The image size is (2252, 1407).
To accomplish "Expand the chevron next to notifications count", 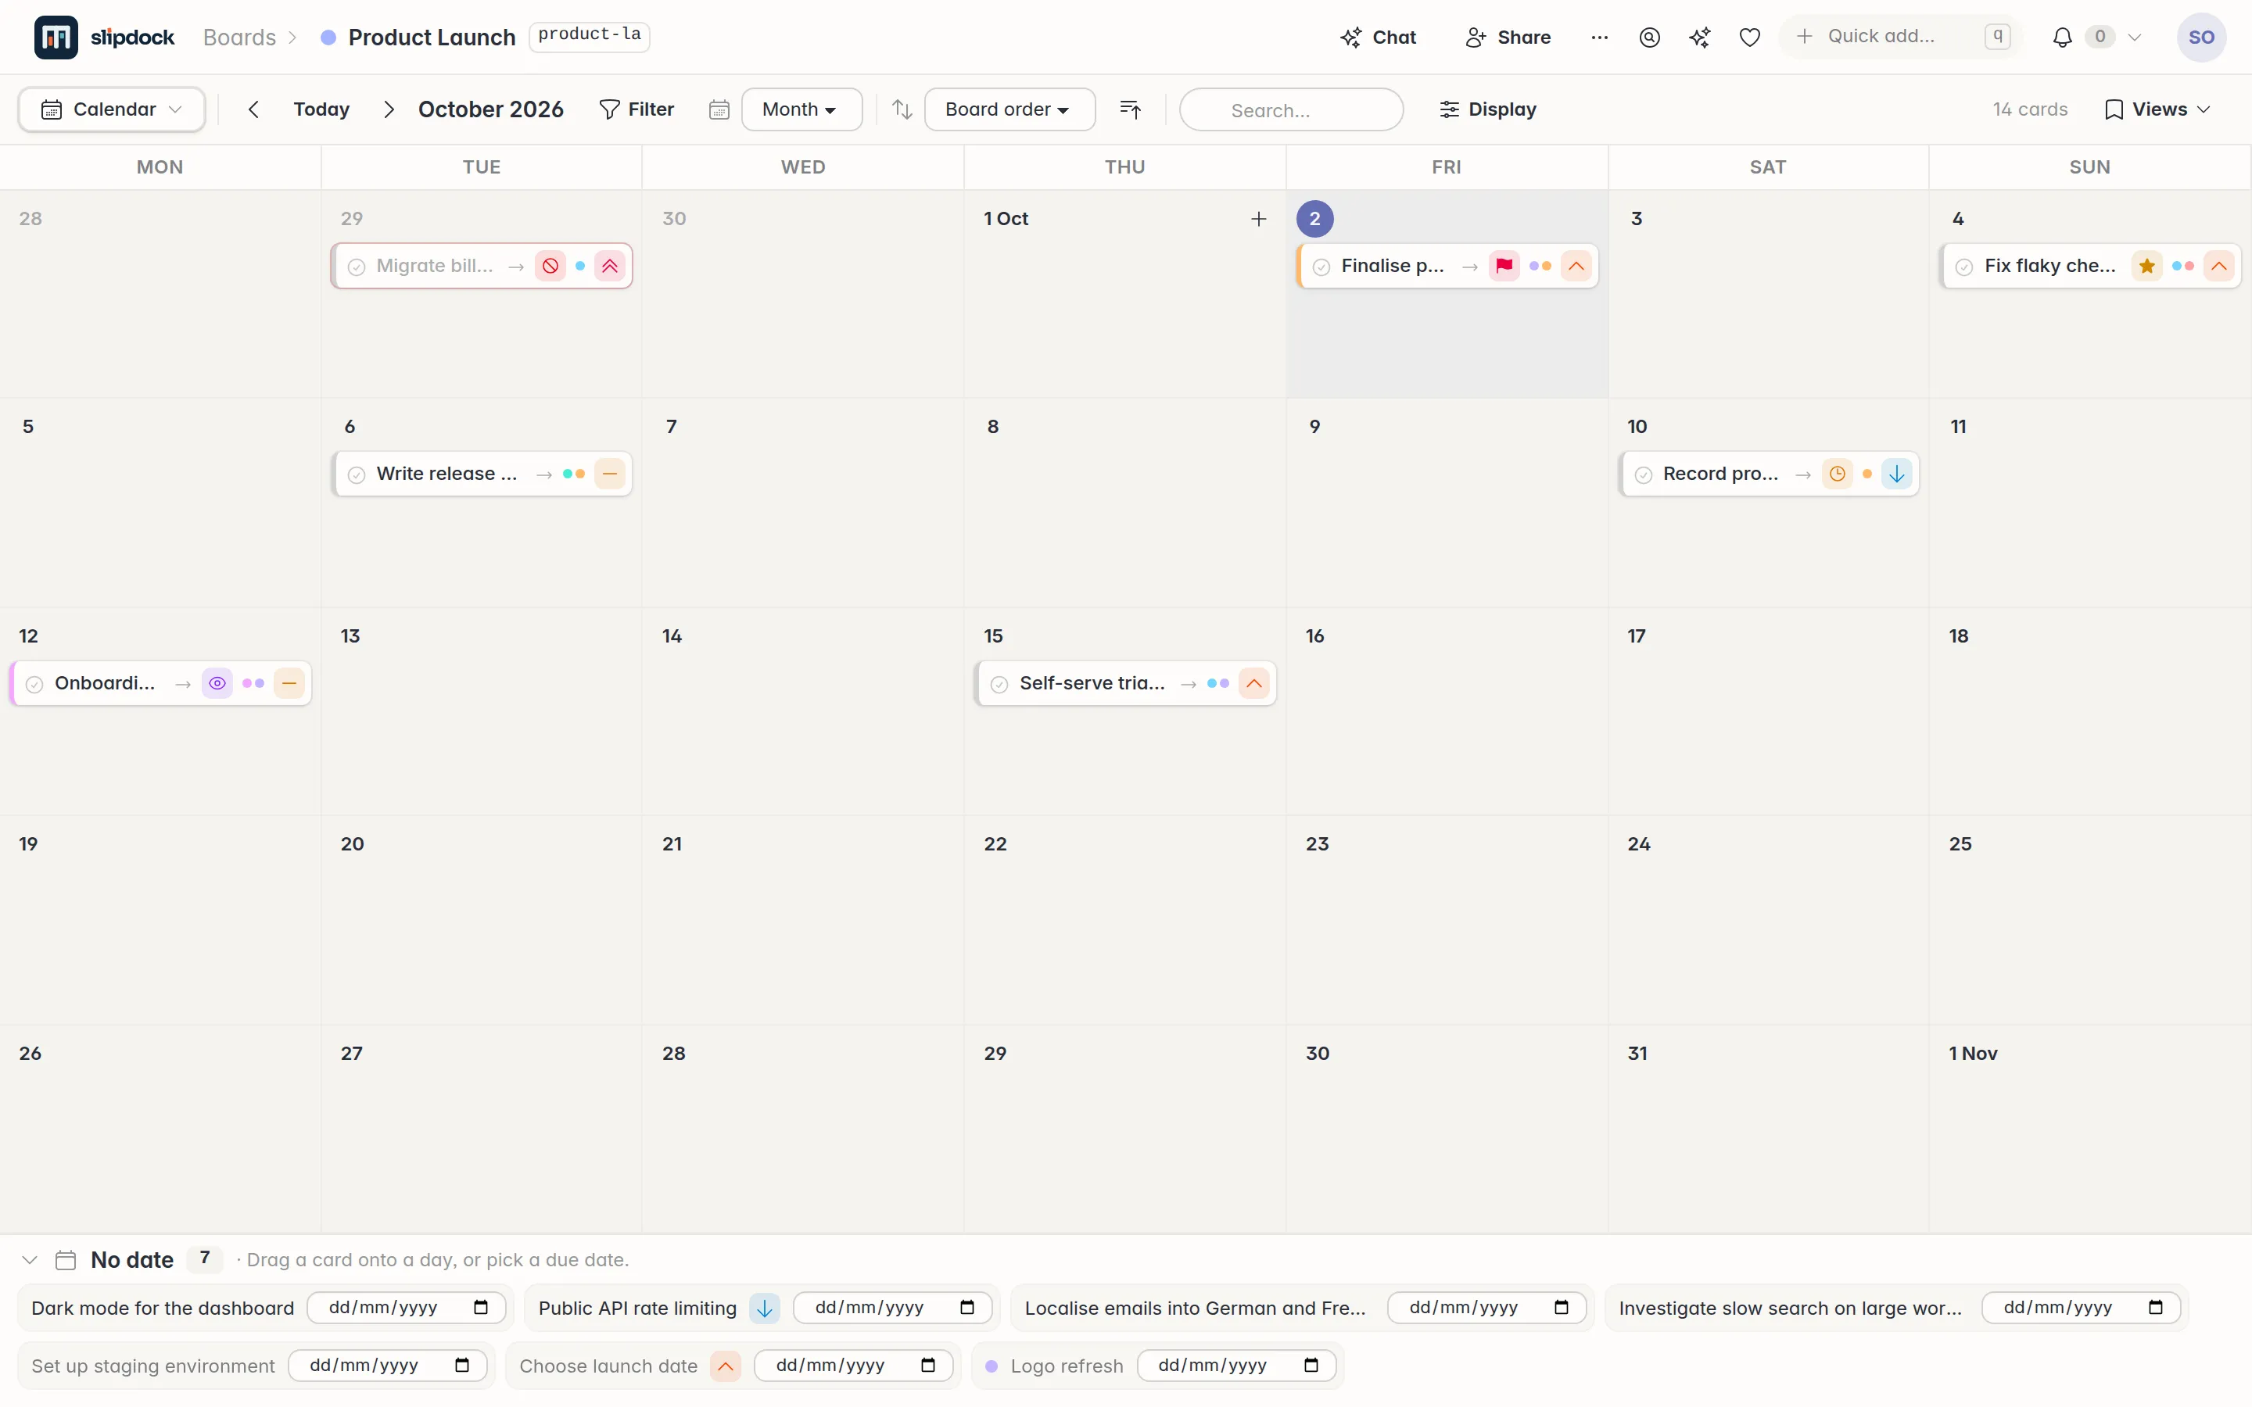I will (2135, 38).
